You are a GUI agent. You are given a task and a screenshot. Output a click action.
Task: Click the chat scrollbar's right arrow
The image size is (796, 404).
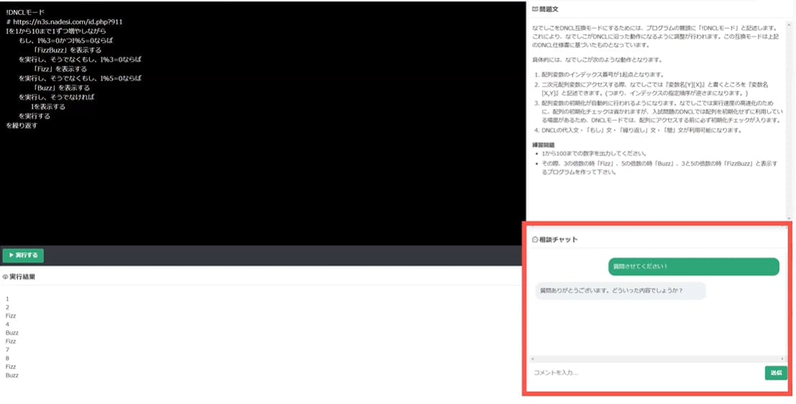point(782,358)
